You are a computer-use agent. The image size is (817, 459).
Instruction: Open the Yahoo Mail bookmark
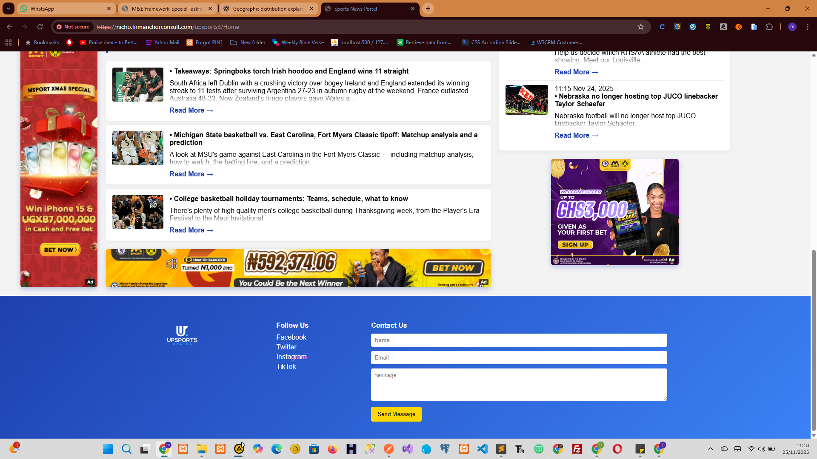[163, 42]
